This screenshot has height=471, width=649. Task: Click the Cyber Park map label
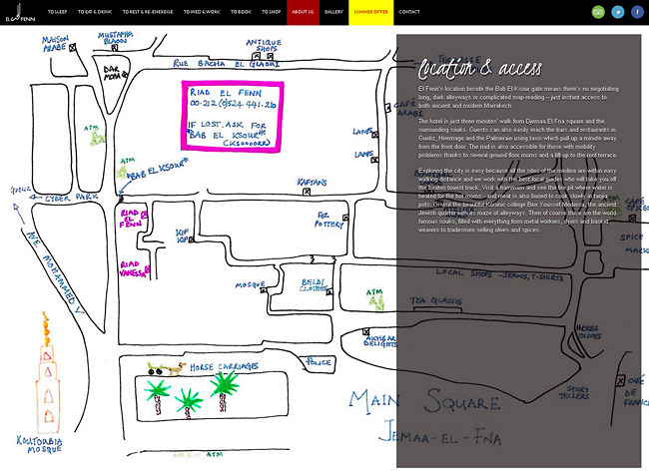point(72,198)
